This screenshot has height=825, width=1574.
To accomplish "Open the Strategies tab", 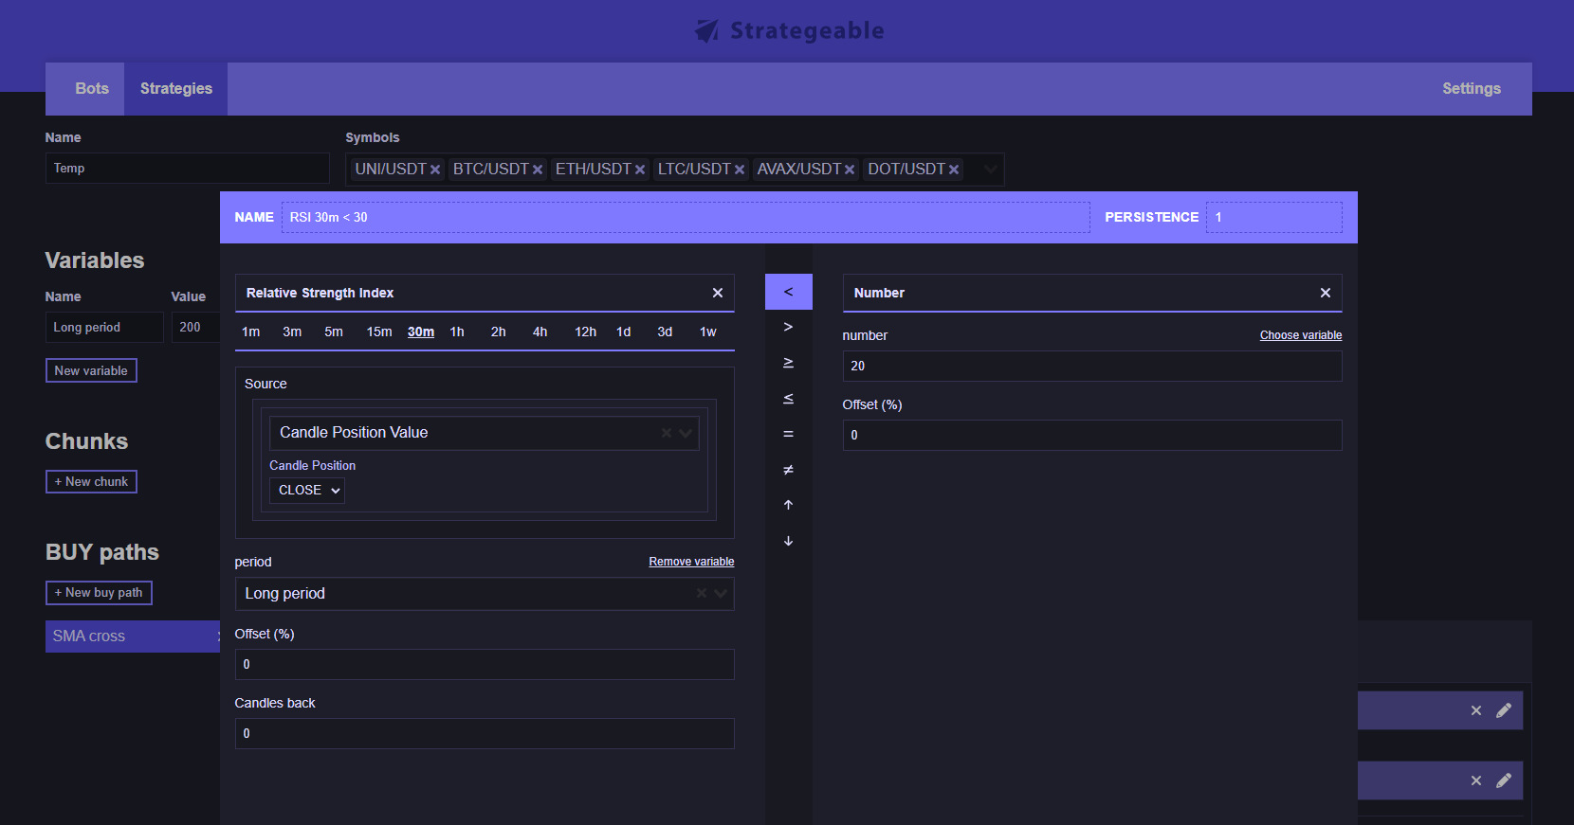I will click(176, 89).
